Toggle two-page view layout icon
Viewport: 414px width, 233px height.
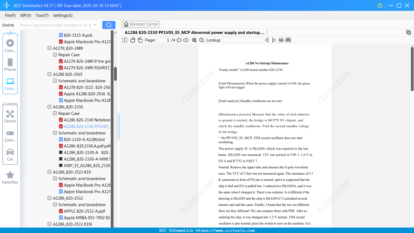coord(124,40)
